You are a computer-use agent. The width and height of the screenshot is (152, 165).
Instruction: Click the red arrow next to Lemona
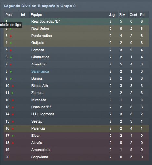11,50
